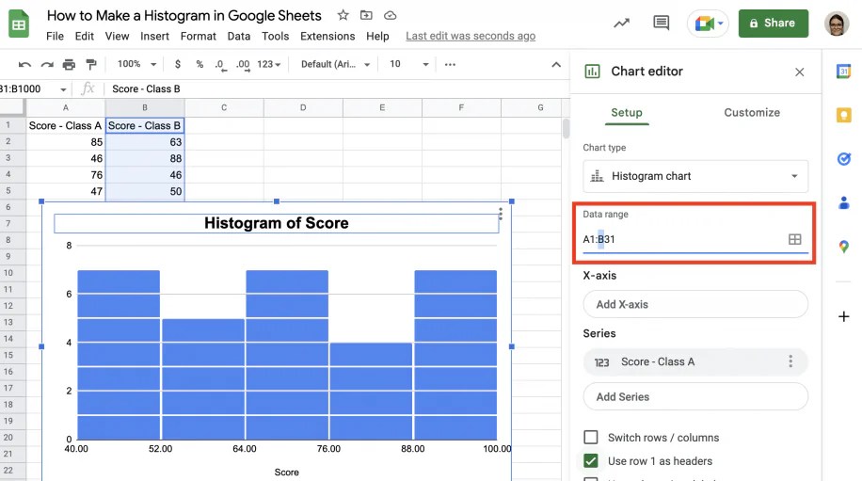Viewport: 862px width, 481px height.
Task: Select column C header
Action: [224, 107]
